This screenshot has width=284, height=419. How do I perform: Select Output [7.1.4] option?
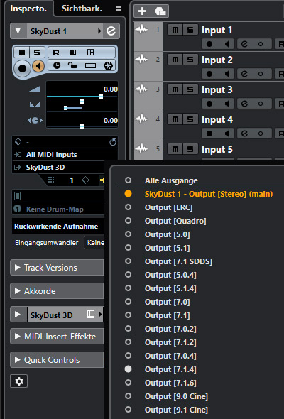170,369
